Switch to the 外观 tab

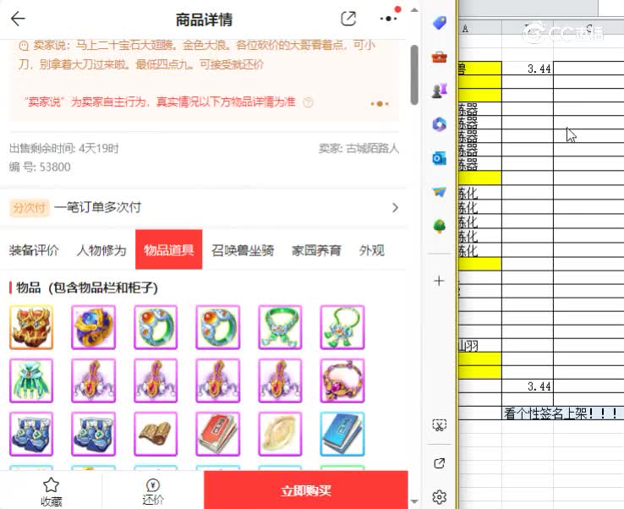pos(372,250)
